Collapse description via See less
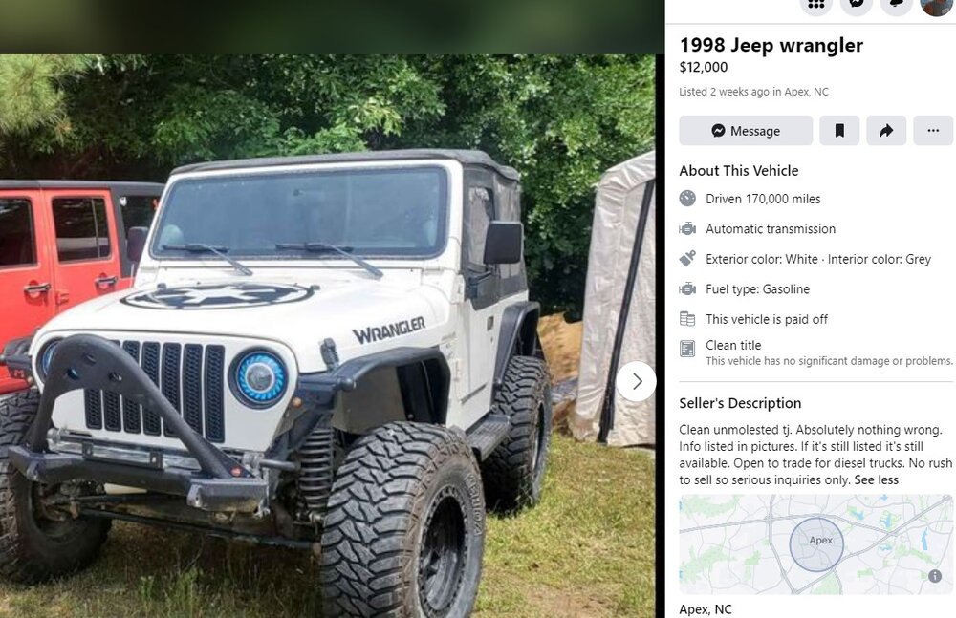The width and height of the screenshot is (956, 618). 876,479
